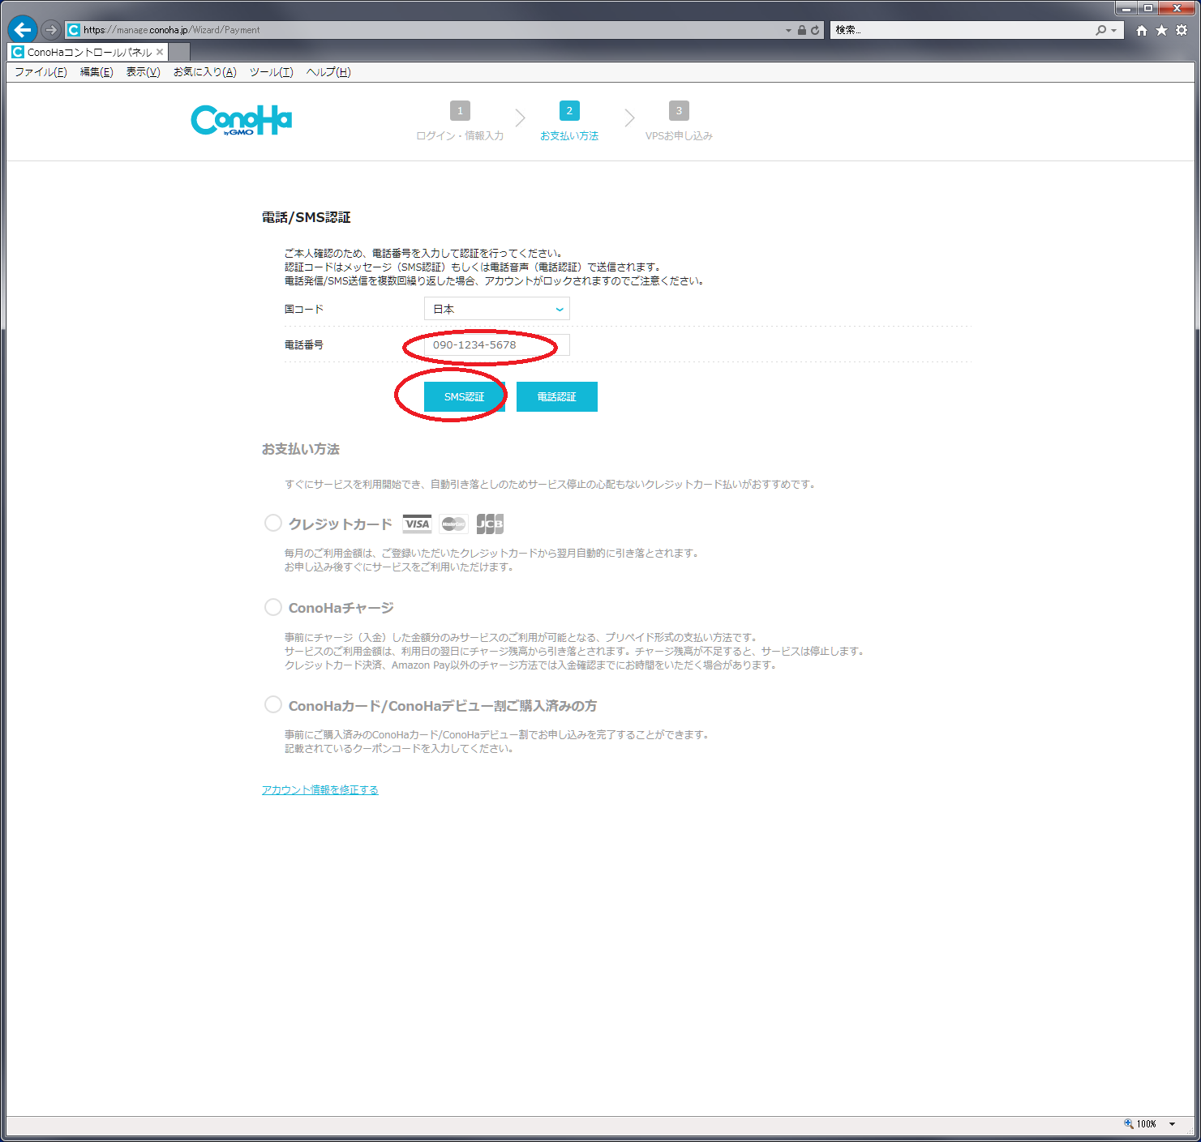The width and height of the screenshot is (1201, 1142).
Task: Close the ConoHaコントロールパネル tab
Action: click(x=160, y=52)
